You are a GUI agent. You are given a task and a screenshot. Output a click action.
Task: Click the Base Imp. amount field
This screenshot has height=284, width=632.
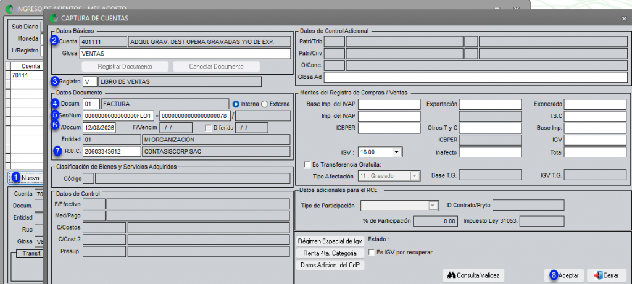(x=596, y=128)
